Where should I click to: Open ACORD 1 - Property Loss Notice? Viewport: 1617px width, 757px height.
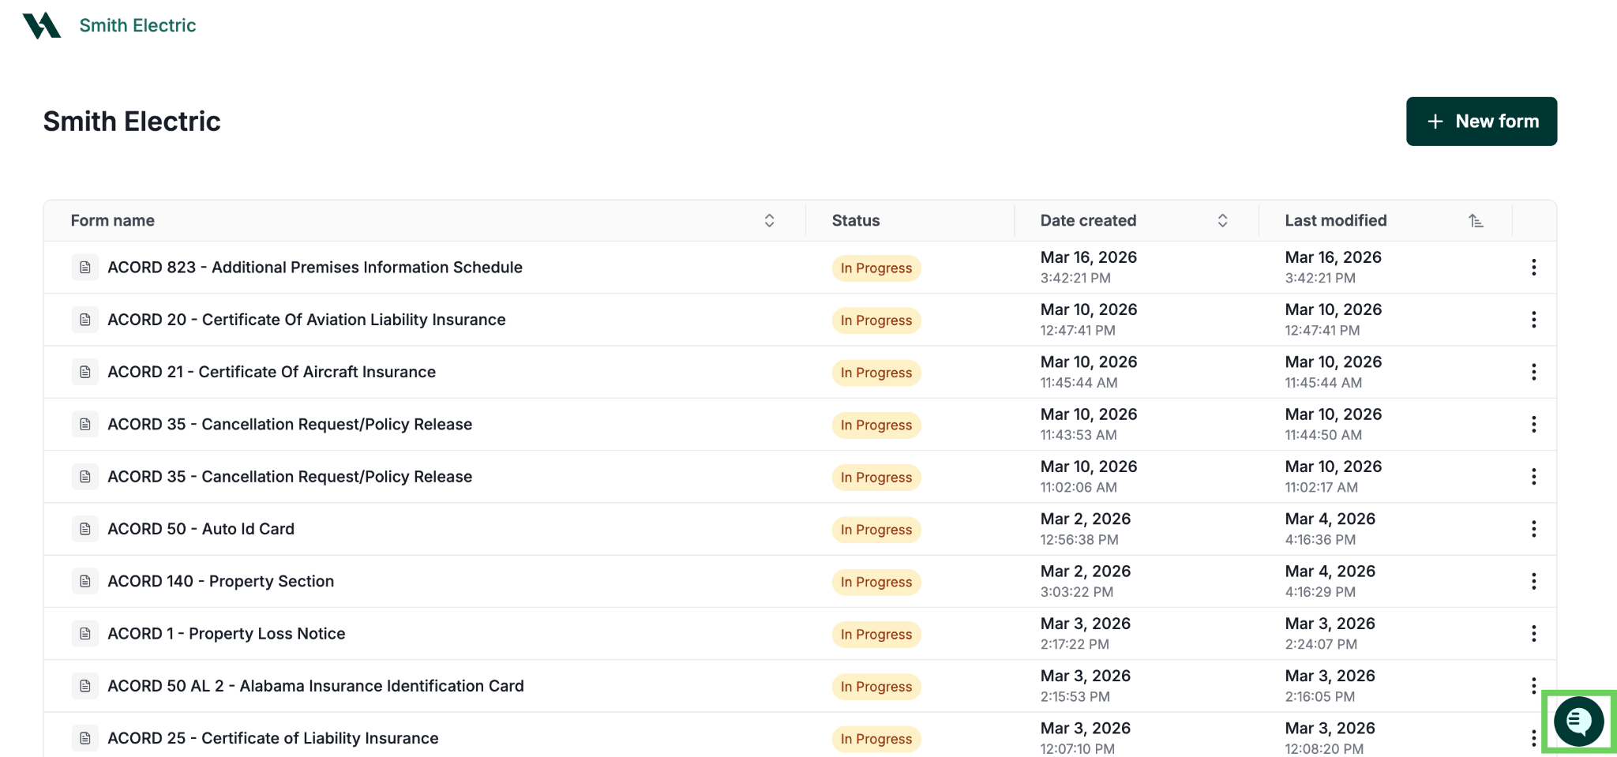[x=227, y=634]
